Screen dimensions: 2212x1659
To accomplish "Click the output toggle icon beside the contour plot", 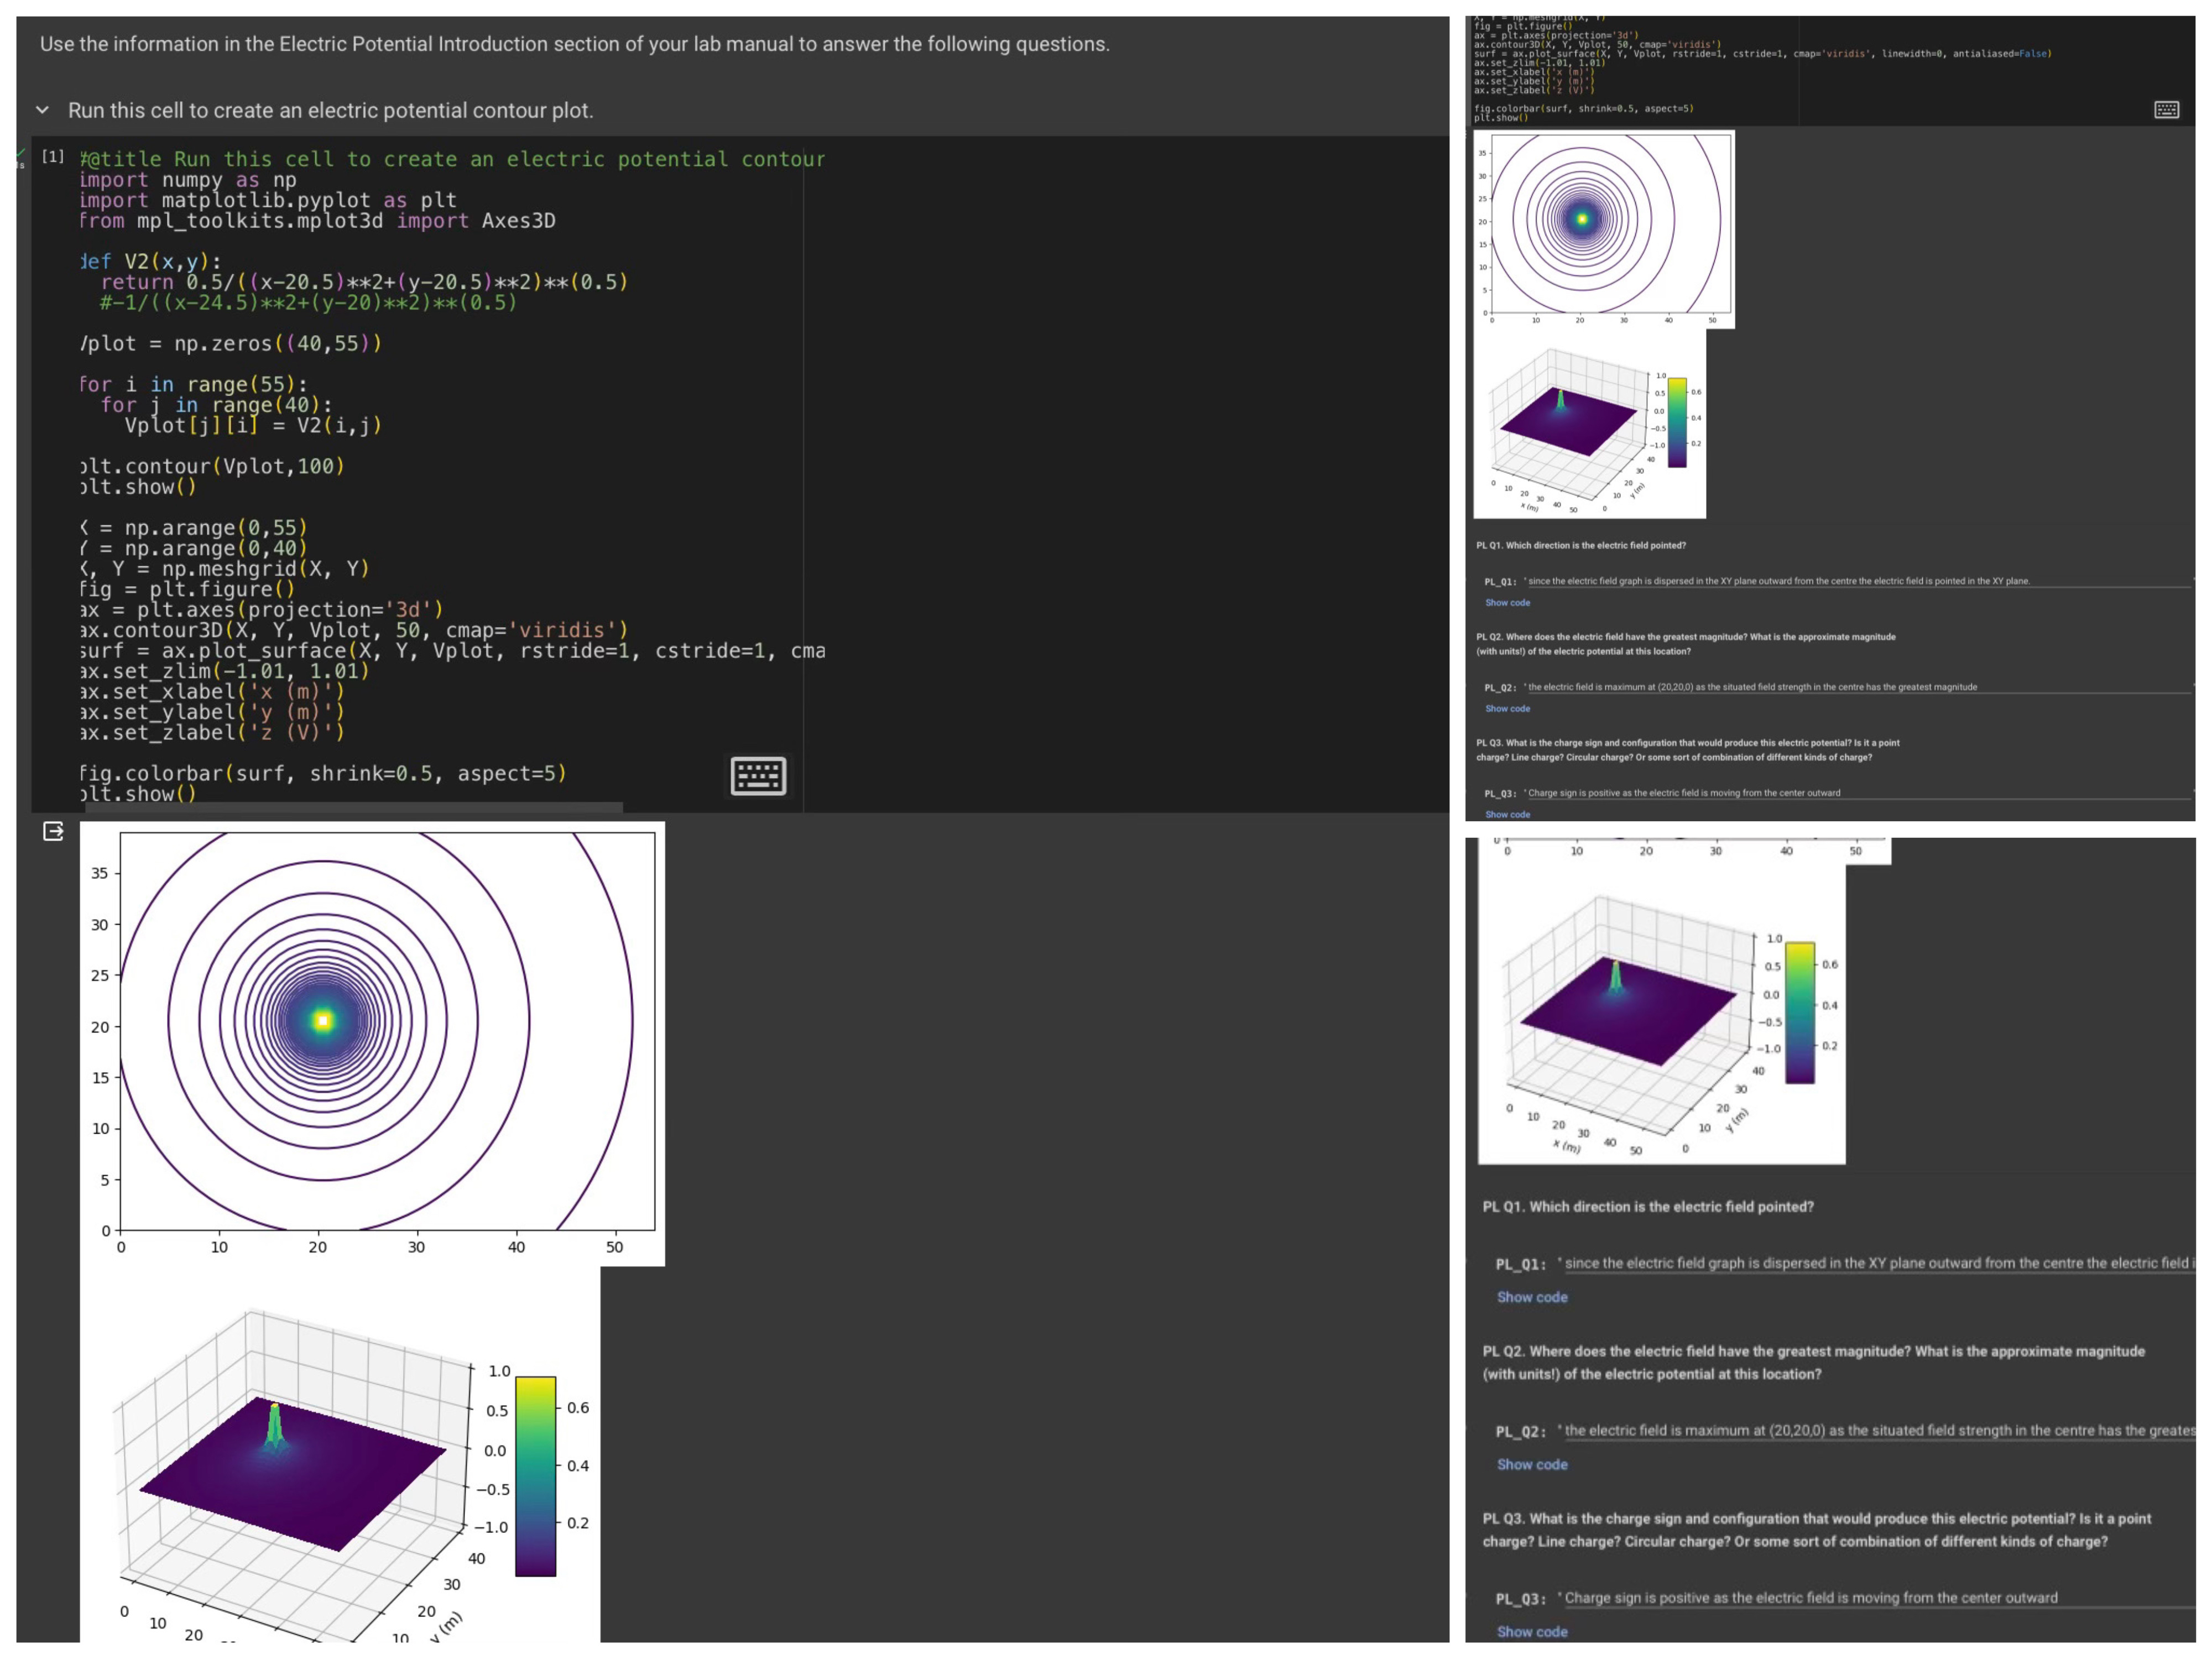I will coord(54,831).
